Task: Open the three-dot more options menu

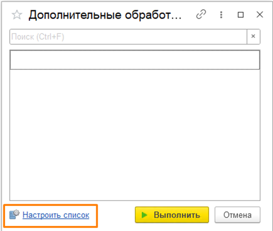Action: tap(221, 15)
